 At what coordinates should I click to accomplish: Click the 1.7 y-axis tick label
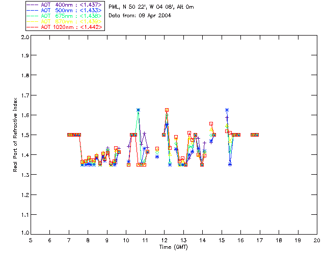click(x=25, y=95)
